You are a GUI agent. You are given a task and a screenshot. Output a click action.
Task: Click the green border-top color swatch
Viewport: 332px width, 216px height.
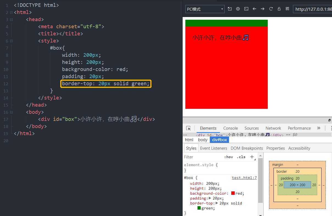199,208
